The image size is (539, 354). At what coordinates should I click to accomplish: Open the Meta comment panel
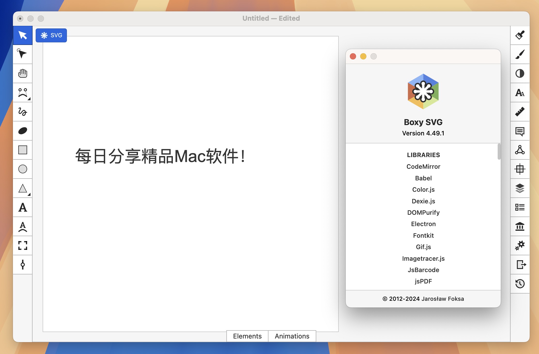pos(520,131)
